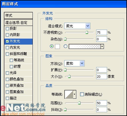
Task: Select the 光泽 style row label
Action: pos(13,73)
